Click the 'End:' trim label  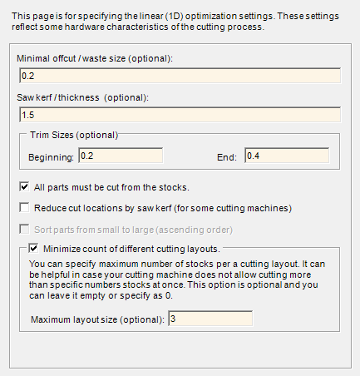tap(227, 157)
